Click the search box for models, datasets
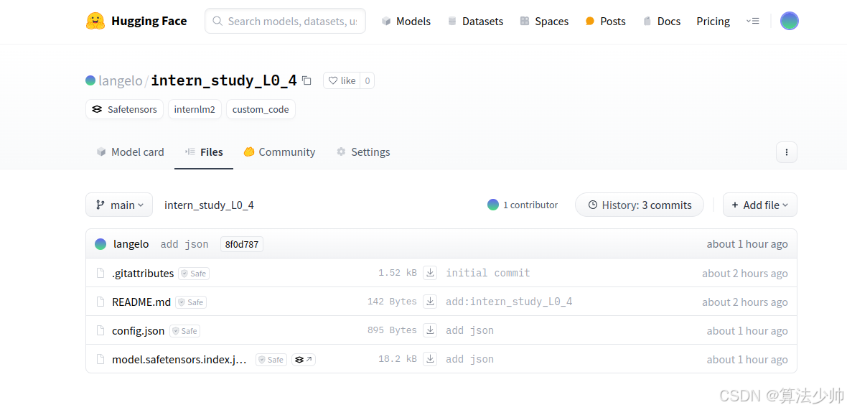Screen dimensions: 847x410 tap(285, 21)
